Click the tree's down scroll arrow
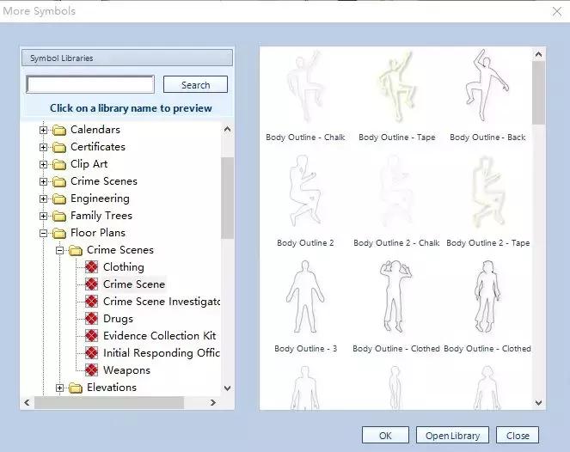570x452 pixels. pos(227,388)
